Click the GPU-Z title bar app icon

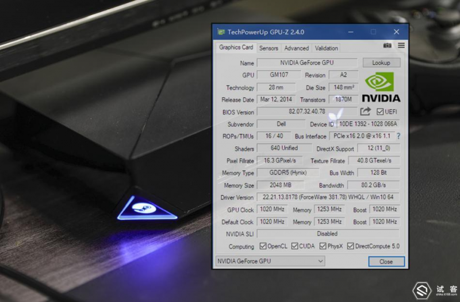coord(221,32)
